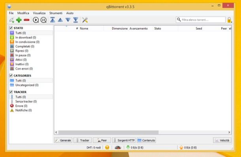Filter by In download (0)
This screenshot has height=157, width=241.
(31, 38)
